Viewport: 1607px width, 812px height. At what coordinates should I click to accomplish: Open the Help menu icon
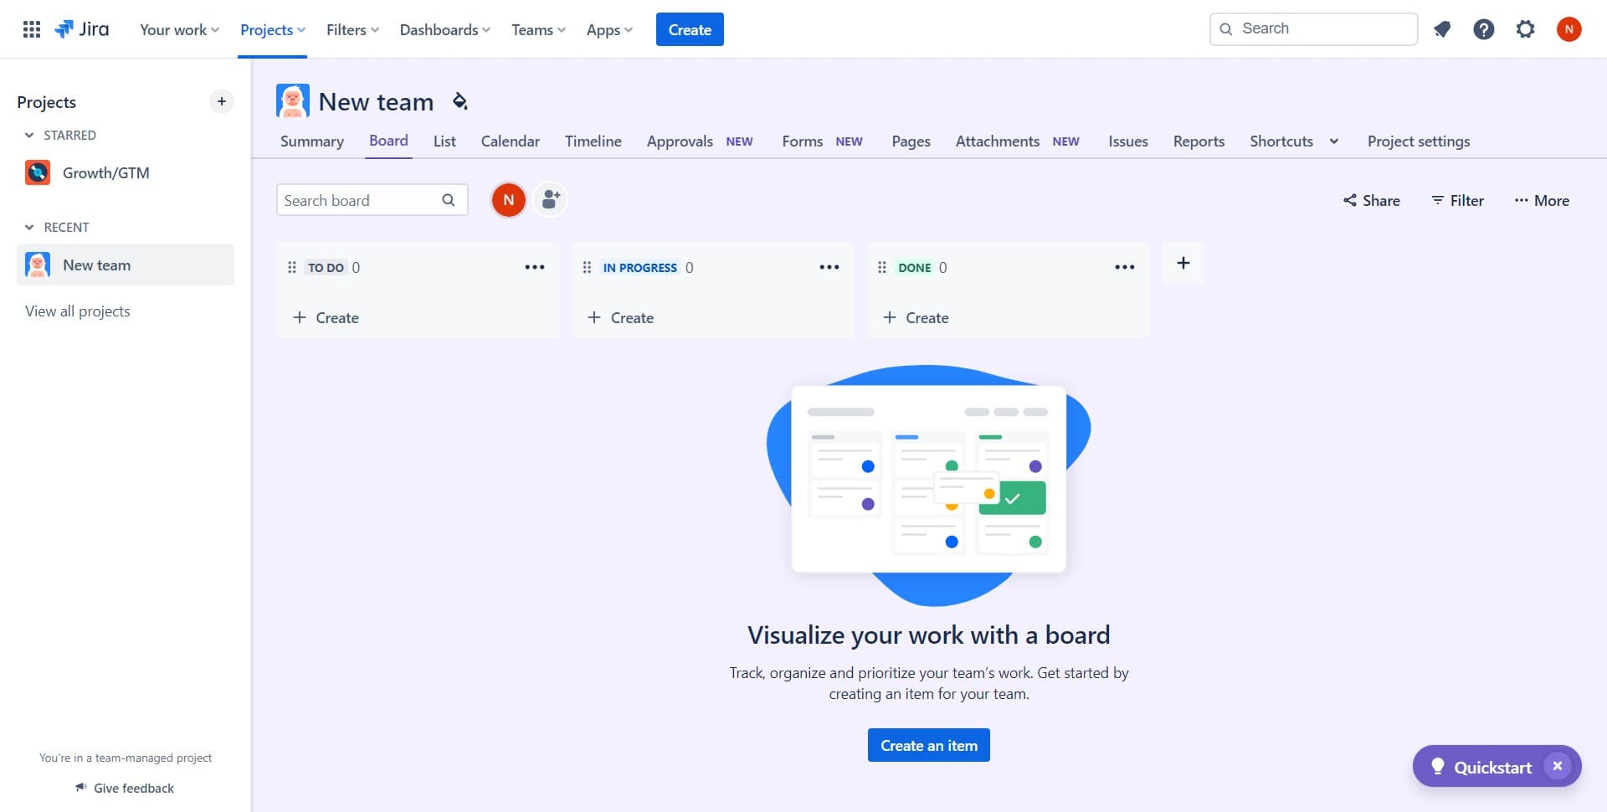pyautogui.click(x=1484, y=28)
